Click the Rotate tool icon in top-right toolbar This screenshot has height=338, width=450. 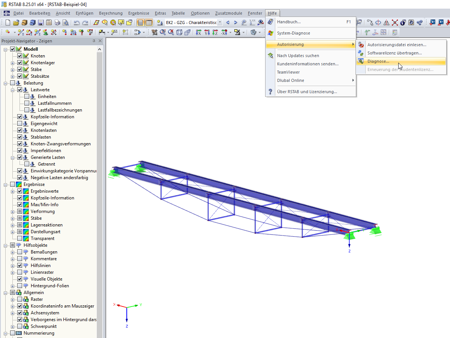378,23
